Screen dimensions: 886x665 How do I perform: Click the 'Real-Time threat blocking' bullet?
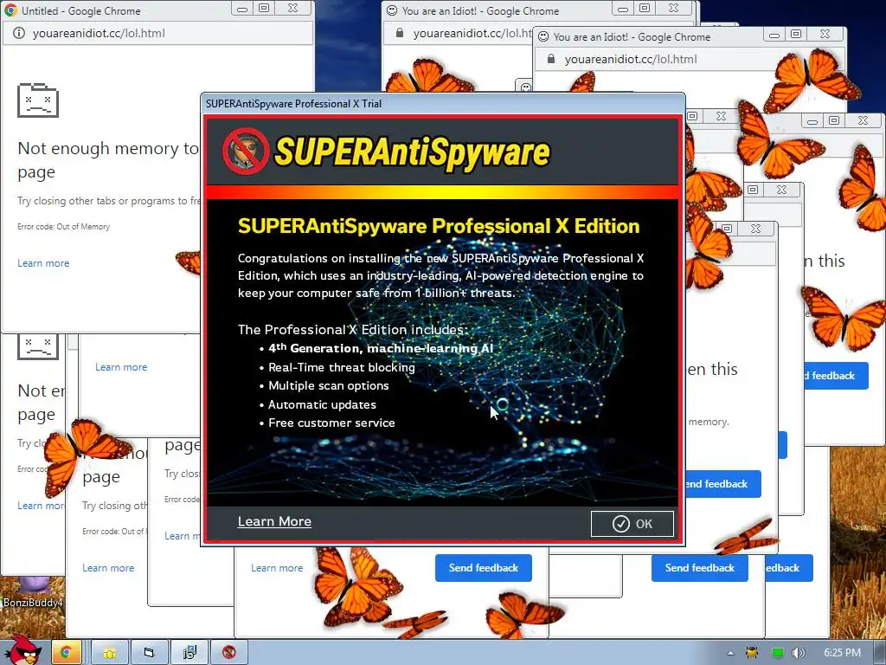pos(341,367)
